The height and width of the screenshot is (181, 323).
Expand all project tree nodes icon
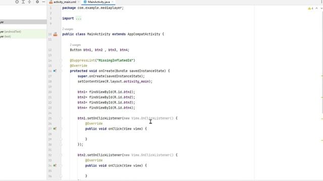[23, 2]
